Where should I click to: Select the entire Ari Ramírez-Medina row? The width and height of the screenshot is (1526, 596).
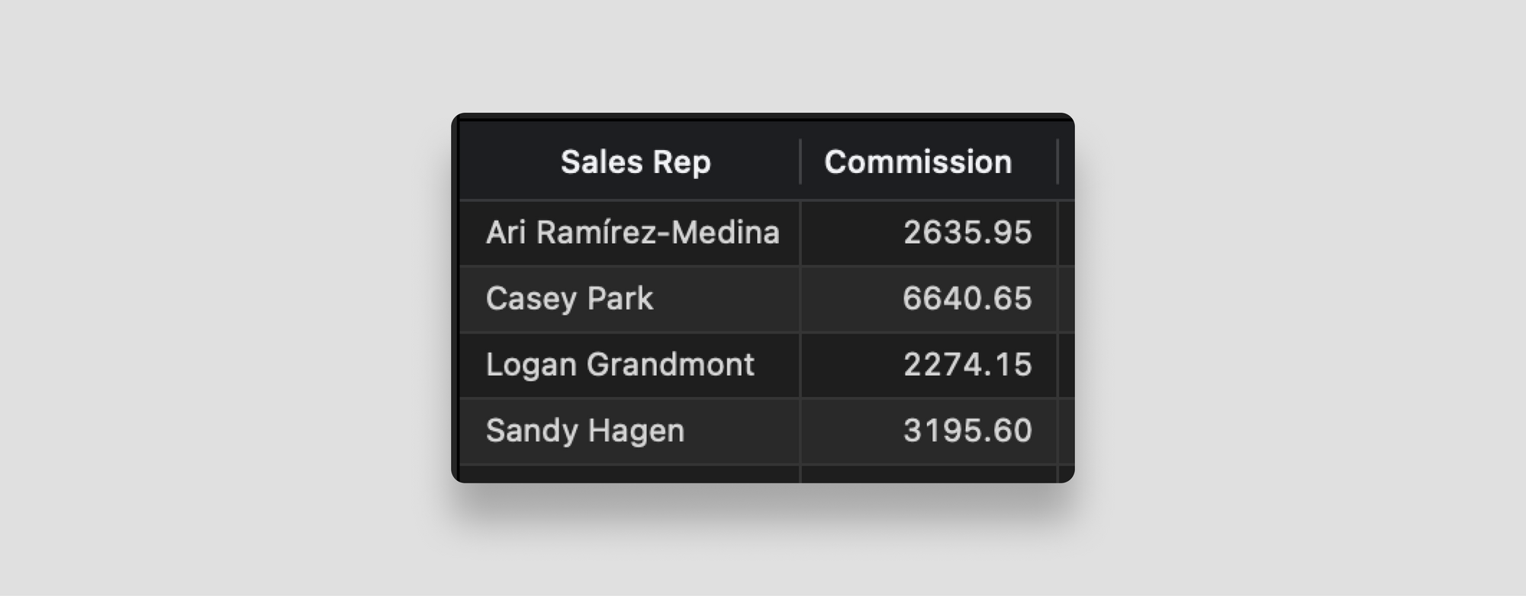(763, 233)
